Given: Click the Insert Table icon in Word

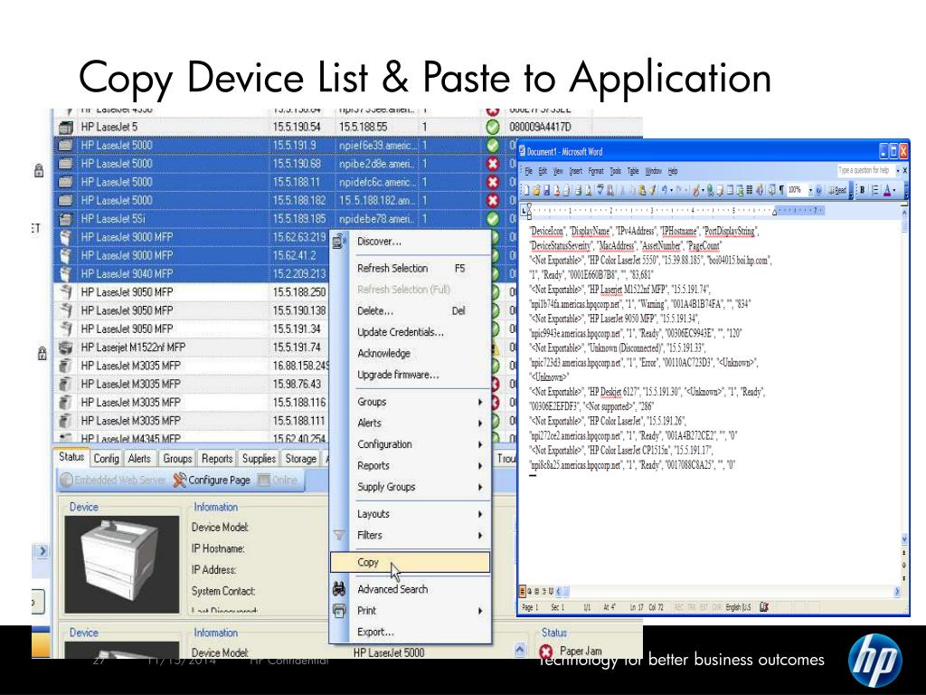Looking at the screenshot, I should [x=730, y=190].
